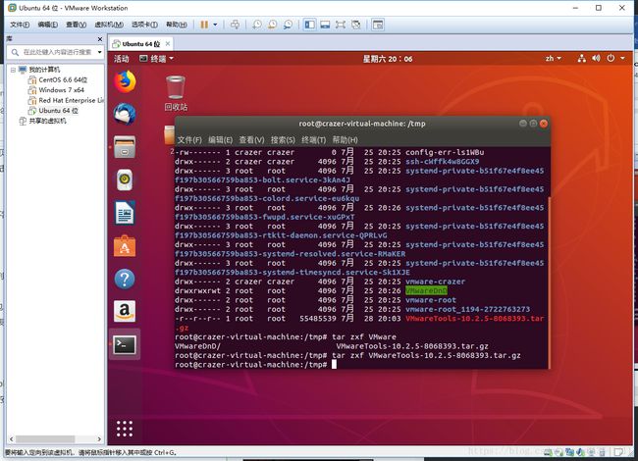The width and height of the screenshot is (638, 461).
Task: Click the volume icon in Ubuntu top bar
Action: click(x=596, y=59)
